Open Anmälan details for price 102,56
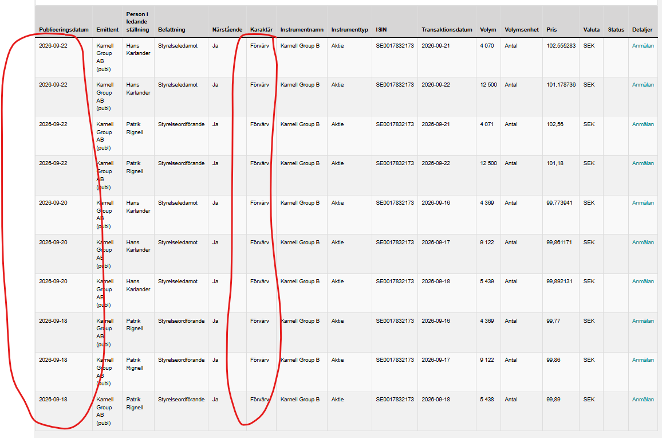This screenshot has height=438, width=662. coord(643,124)
